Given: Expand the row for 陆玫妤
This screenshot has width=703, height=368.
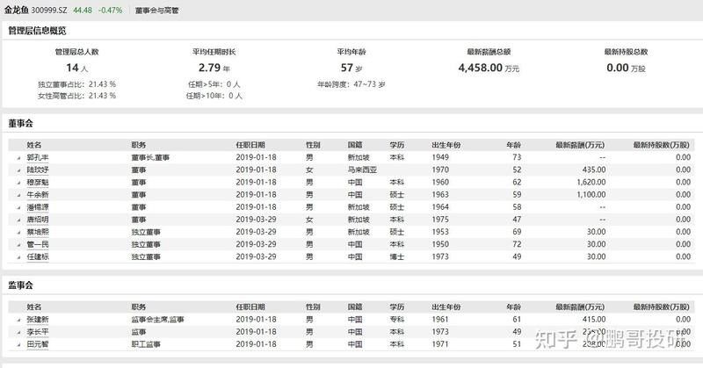Looking at the screenshot, I should tap(18, 170).
